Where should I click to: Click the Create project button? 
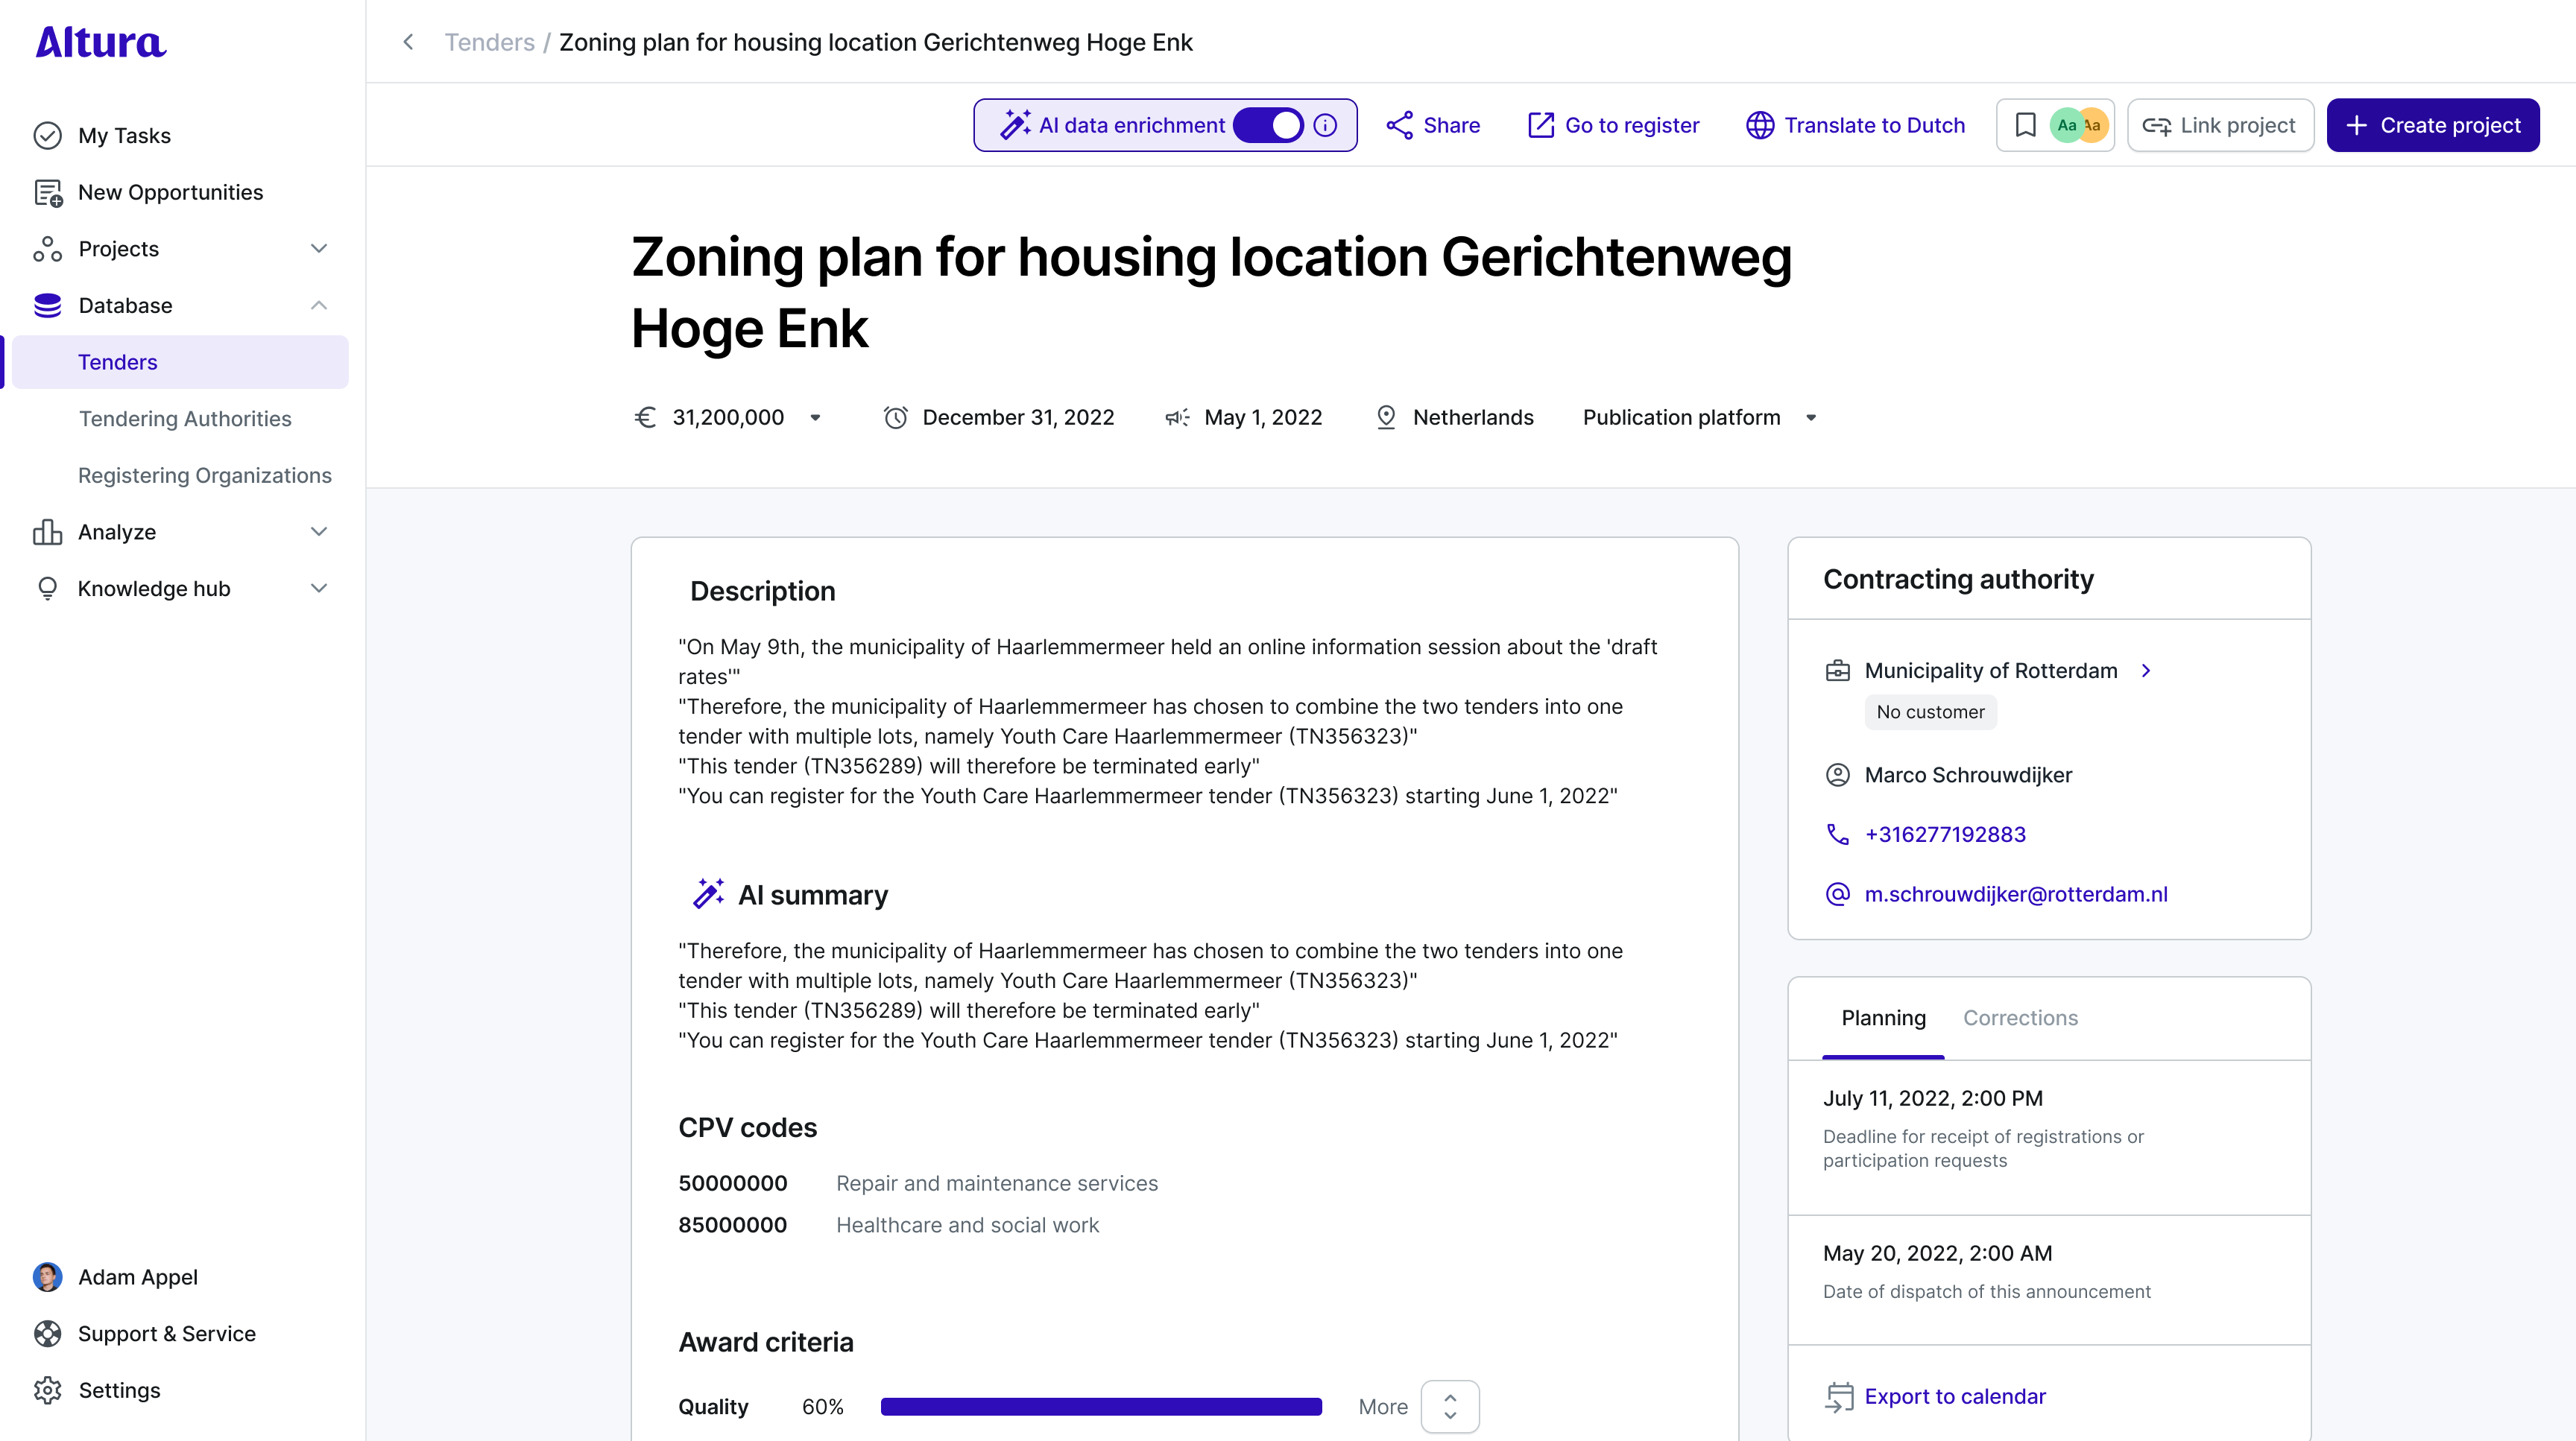[2432, 125]
